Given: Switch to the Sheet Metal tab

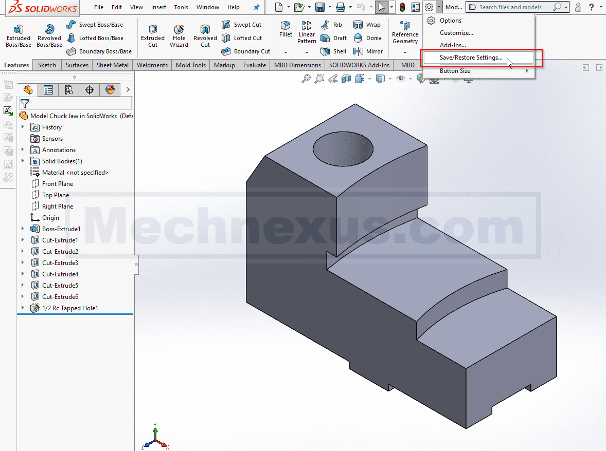Looking at the screenshot, I should [x=113, y=65].
